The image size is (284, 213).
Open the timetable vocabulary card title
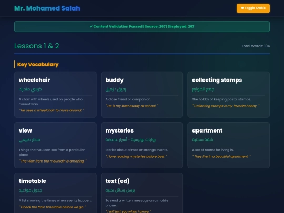click(33, 181)
